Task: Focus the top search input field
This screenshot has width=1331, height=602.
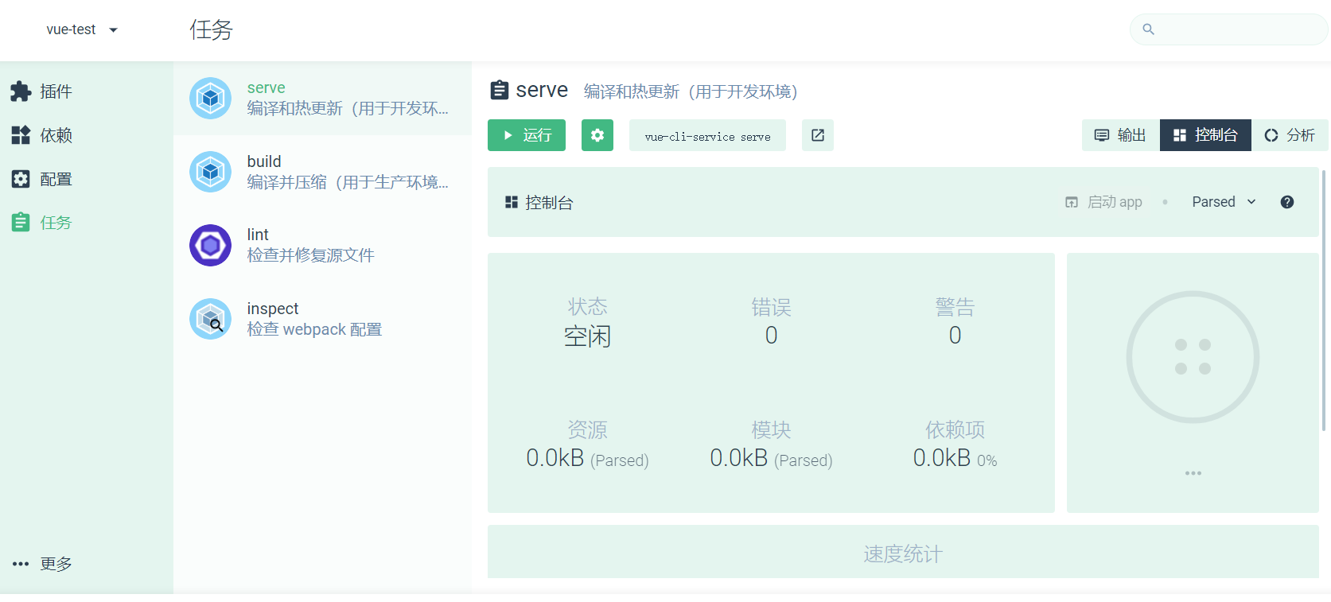Action: click(x=1228, y=29)
